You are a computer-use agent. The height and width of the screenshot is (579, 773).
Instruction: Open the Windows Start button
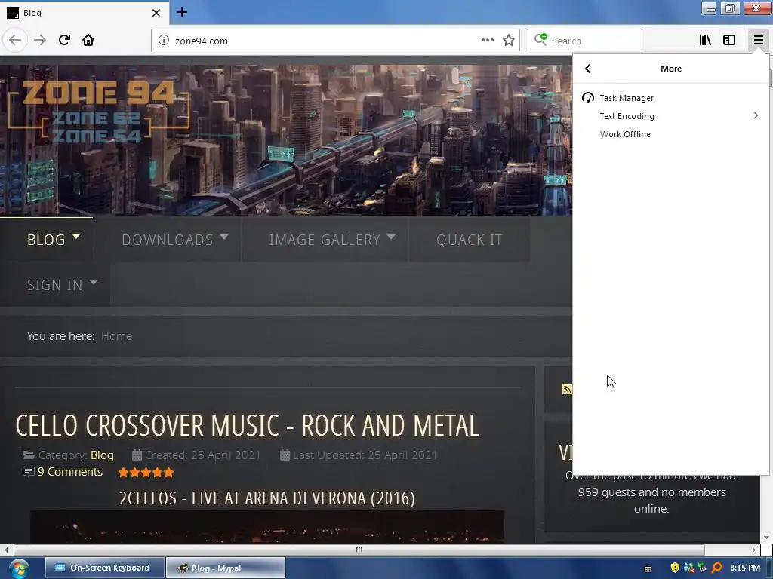(x=18, y=568)
